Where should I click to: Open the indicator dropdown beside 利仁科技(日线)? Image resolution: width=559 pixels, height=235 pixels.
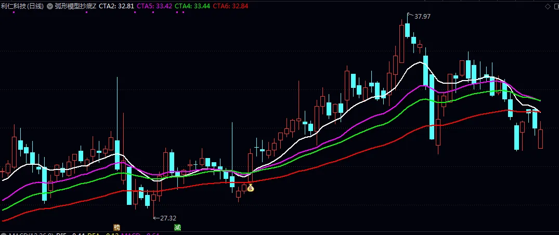coord(49,6)
